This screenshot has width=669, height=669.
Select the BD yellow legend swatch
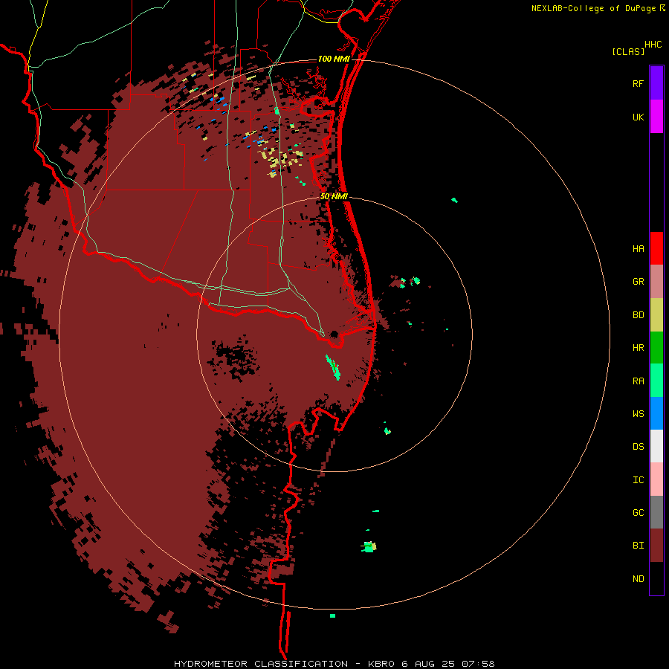pos(656,315)
